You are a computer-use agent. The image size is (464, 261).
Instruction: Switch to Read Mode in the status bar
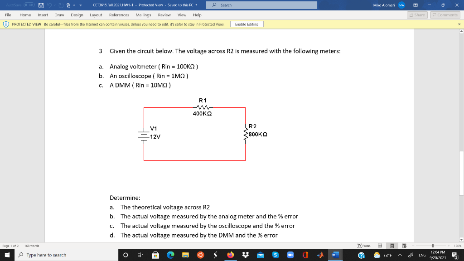pos(381,245)
